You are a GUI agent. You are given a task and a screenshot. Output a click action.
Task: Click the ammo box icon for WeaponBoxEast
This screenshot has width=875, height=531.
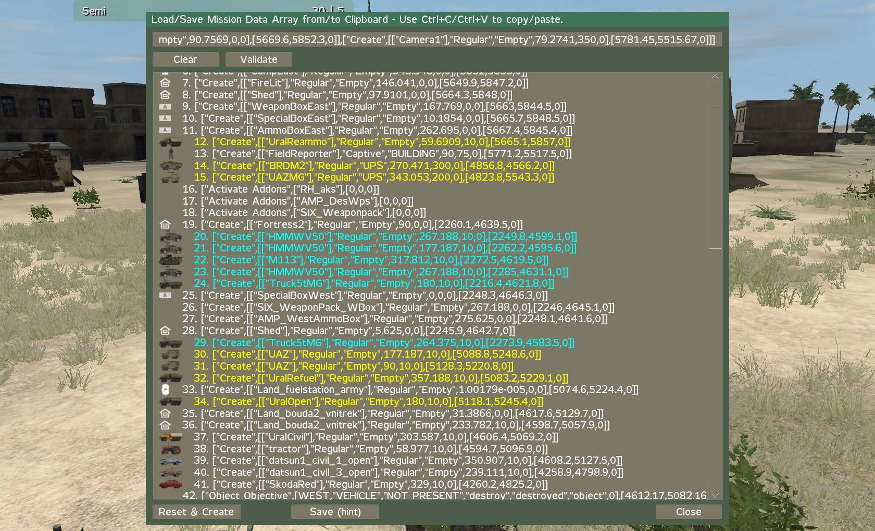(165, 107)
